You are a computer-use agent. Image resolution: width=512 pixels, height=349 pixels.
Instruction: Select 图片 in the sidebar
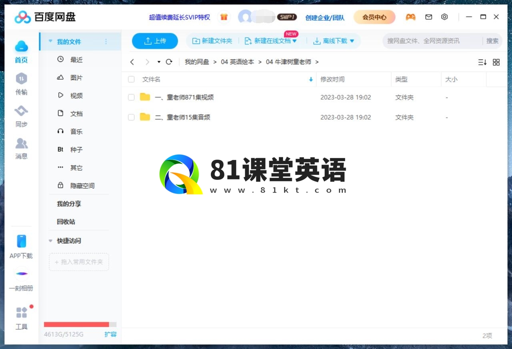pyautogui.click(x=76, y=78)
